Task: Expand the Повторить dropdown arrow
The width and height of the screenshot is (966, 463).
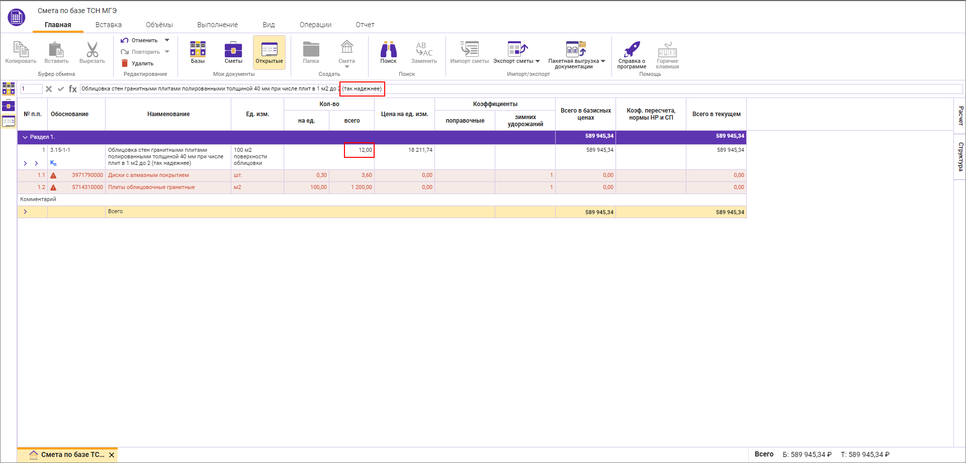Action: [x=167, y=52]
